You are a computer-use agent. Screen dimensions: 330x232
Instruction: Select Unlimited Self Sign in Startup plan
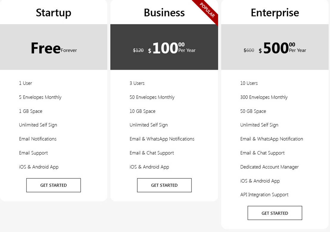click(x=38, y=125)
